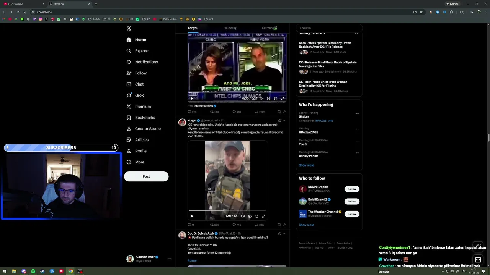Expand the ICE video to fullscreen
Screen dimensions: 490x275
pos(263,216)
